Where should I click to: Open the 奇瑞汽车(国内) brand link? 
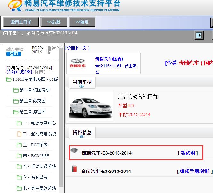[109, 59]
